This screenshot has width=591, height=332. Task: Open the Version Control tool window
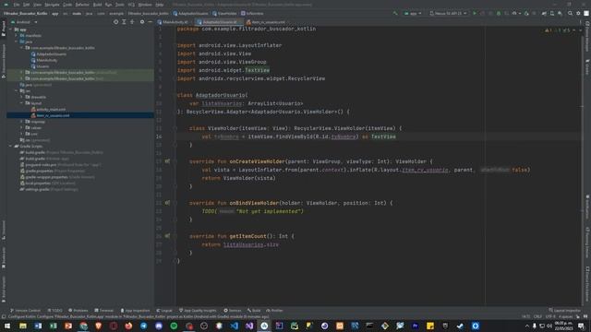tap(25, 311)
